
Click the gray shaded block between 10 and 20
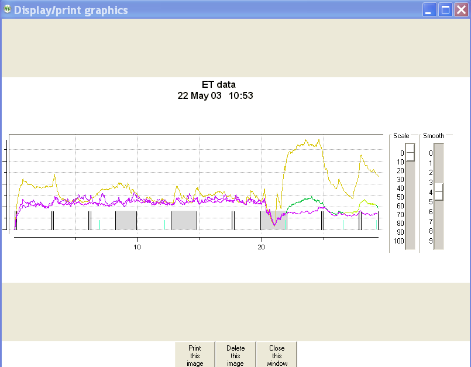(184, 220)
